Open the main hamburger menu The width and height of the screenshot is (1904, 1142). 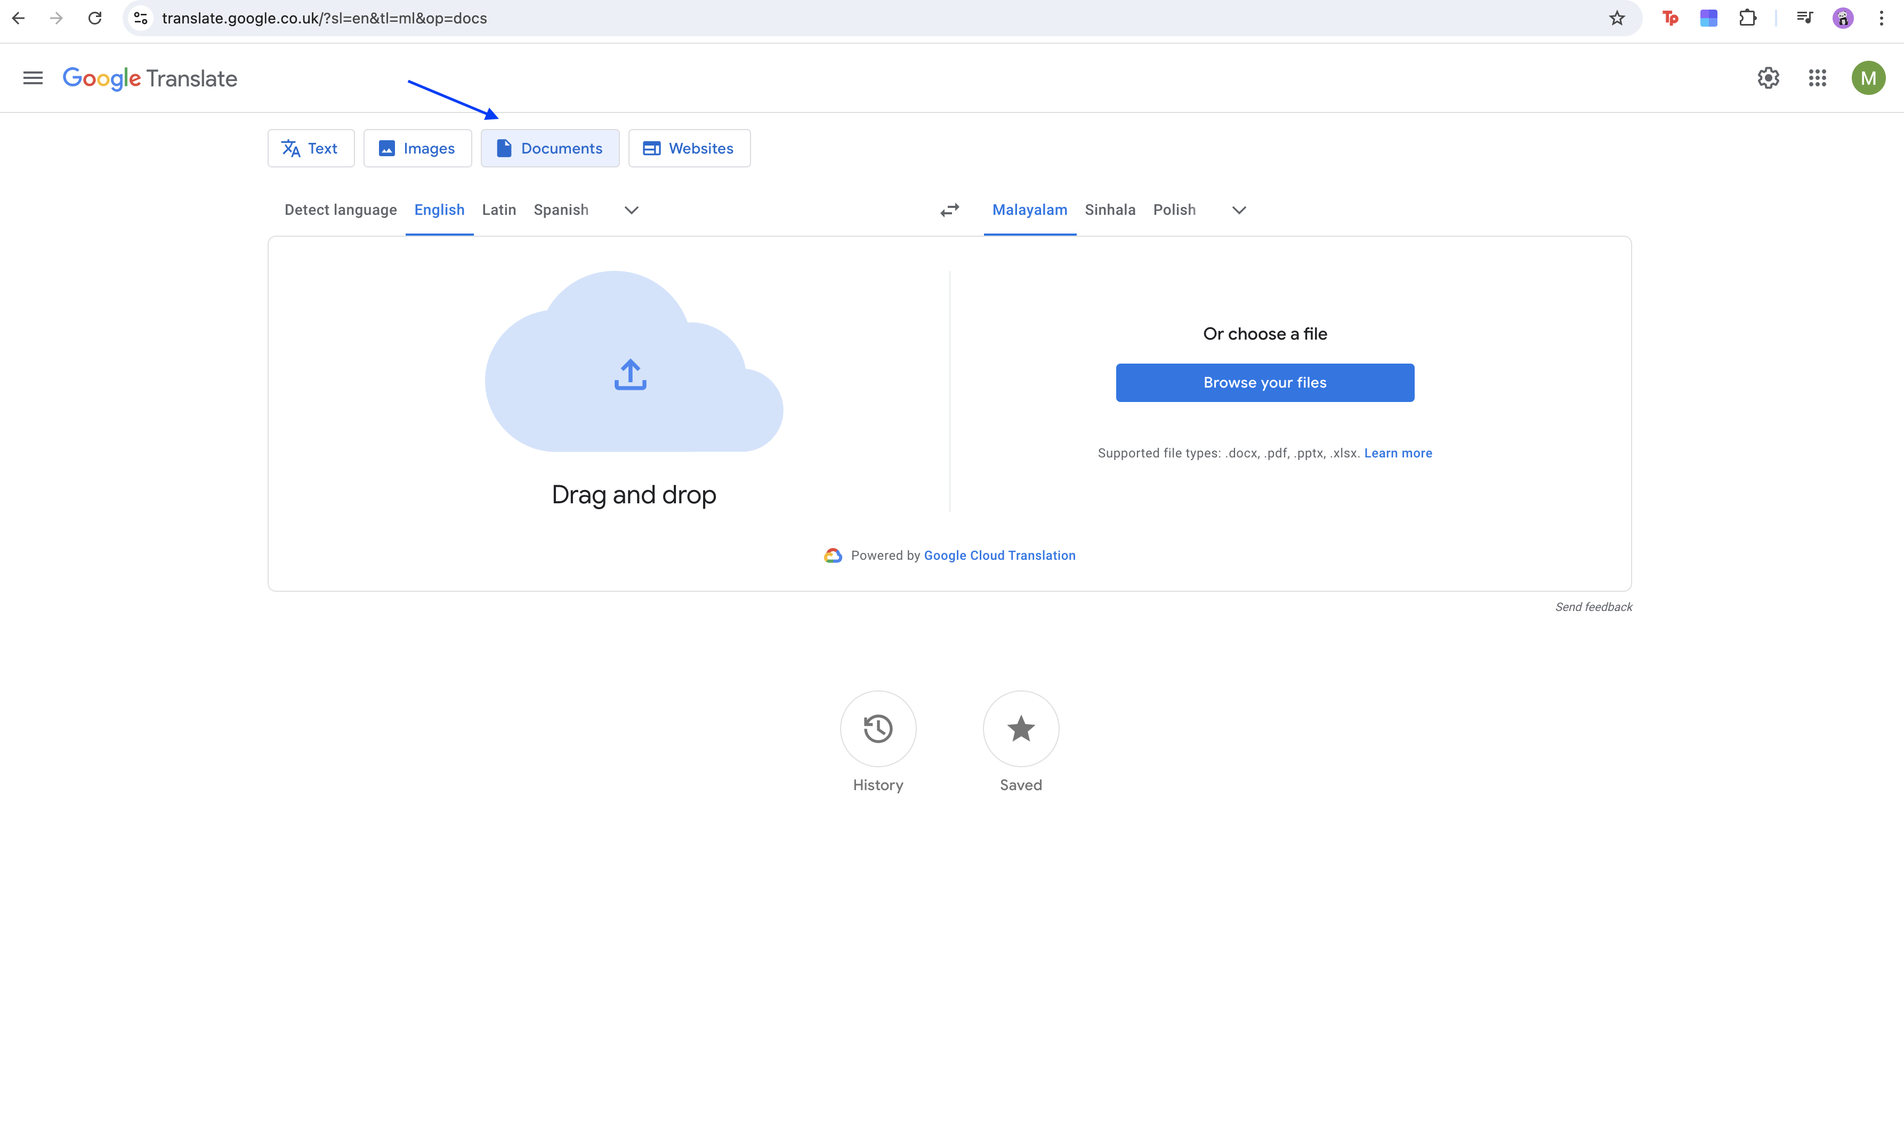click(x=33, y=78)
